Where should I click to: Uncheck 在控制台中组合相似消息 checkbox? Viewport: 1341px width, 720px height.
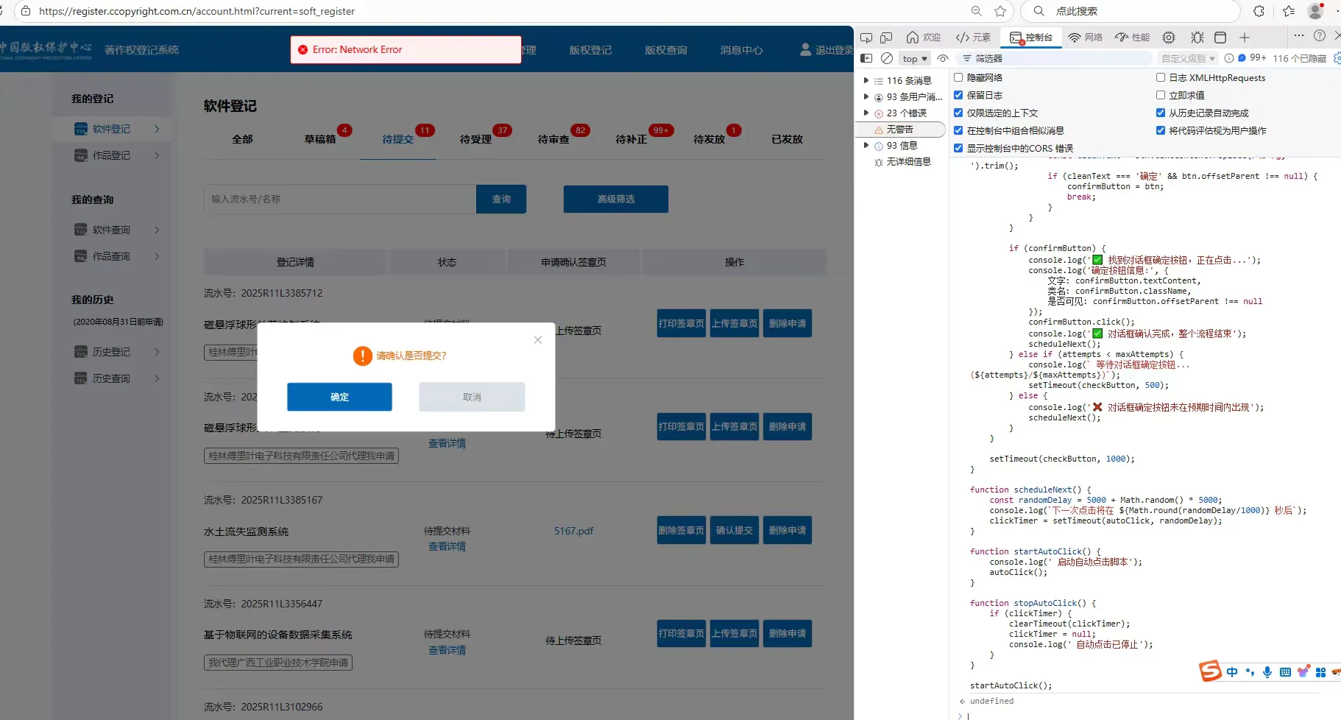958,130
